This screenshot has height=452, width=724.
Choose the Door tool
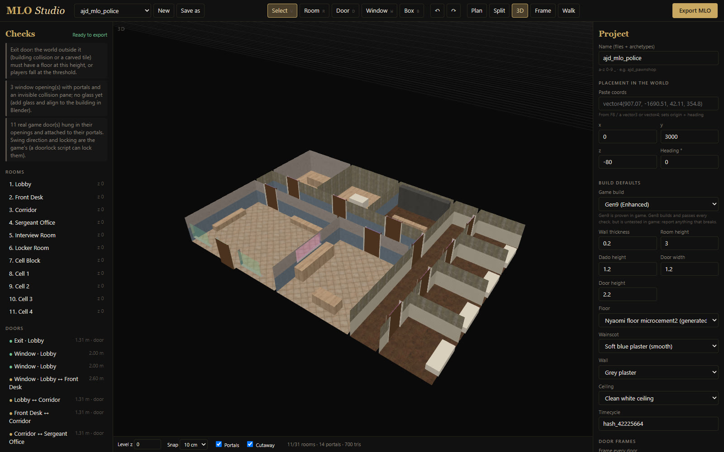(x=345, y=10)
